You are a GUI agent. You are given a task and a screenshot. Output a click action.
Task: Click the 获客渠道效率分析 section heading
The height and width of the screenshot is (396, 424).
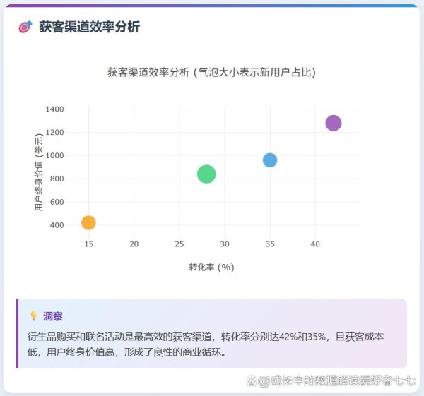pyautogui.click(x=89, y=27)
